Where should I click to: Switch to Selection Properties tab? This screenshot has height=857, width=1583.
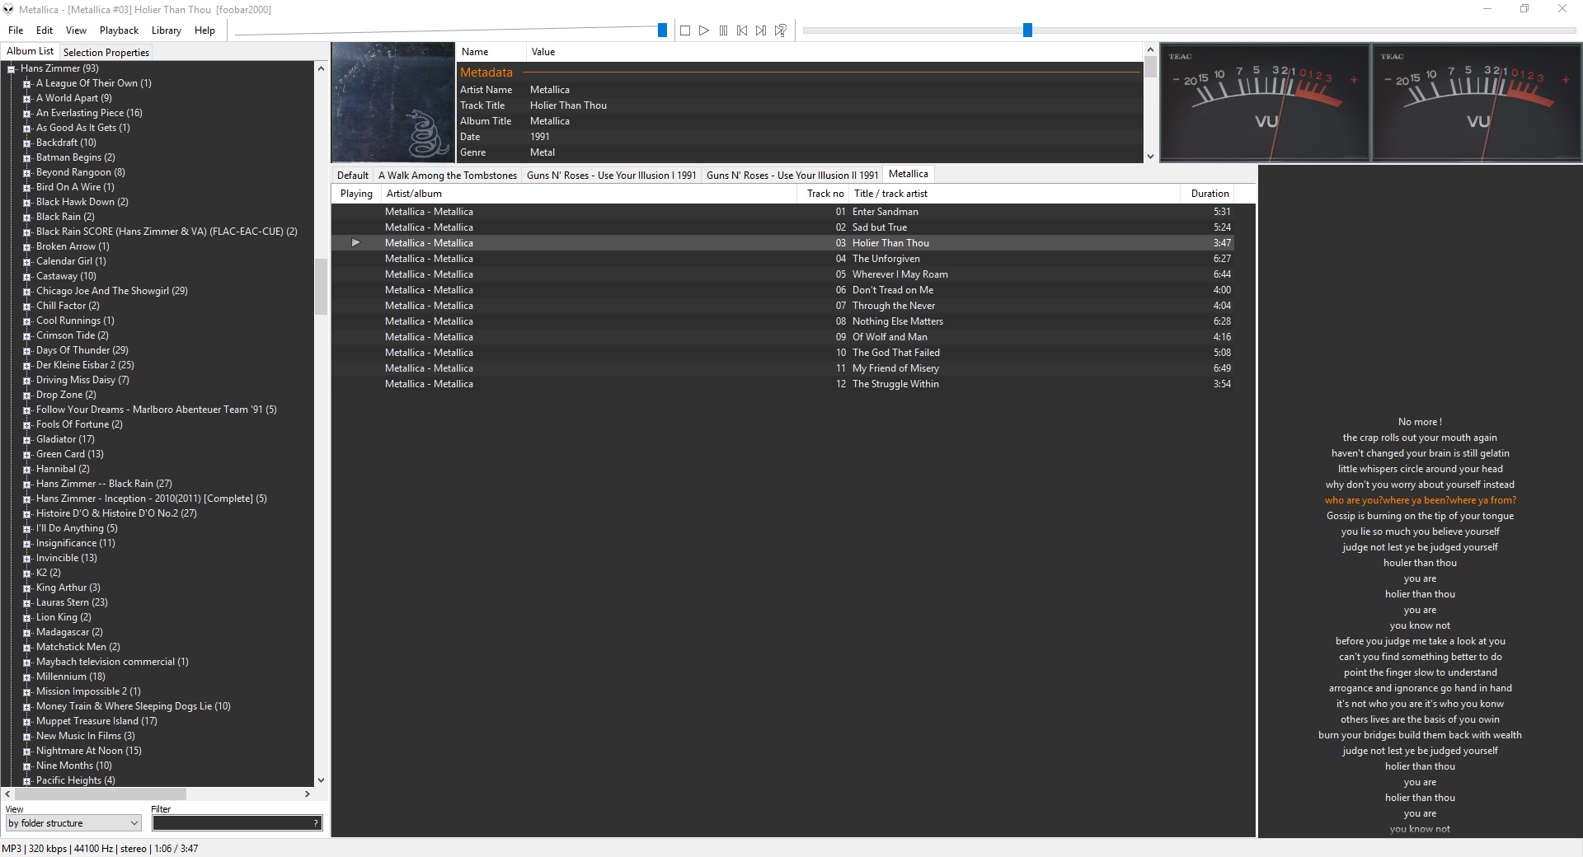(x=106, y=52)
